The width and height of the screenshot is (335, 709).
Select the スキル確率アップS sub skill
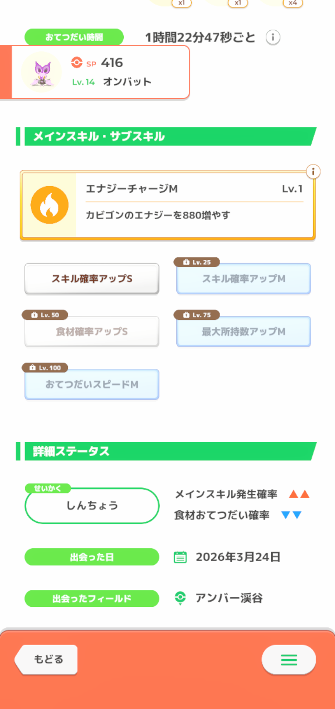click(92, 279)
